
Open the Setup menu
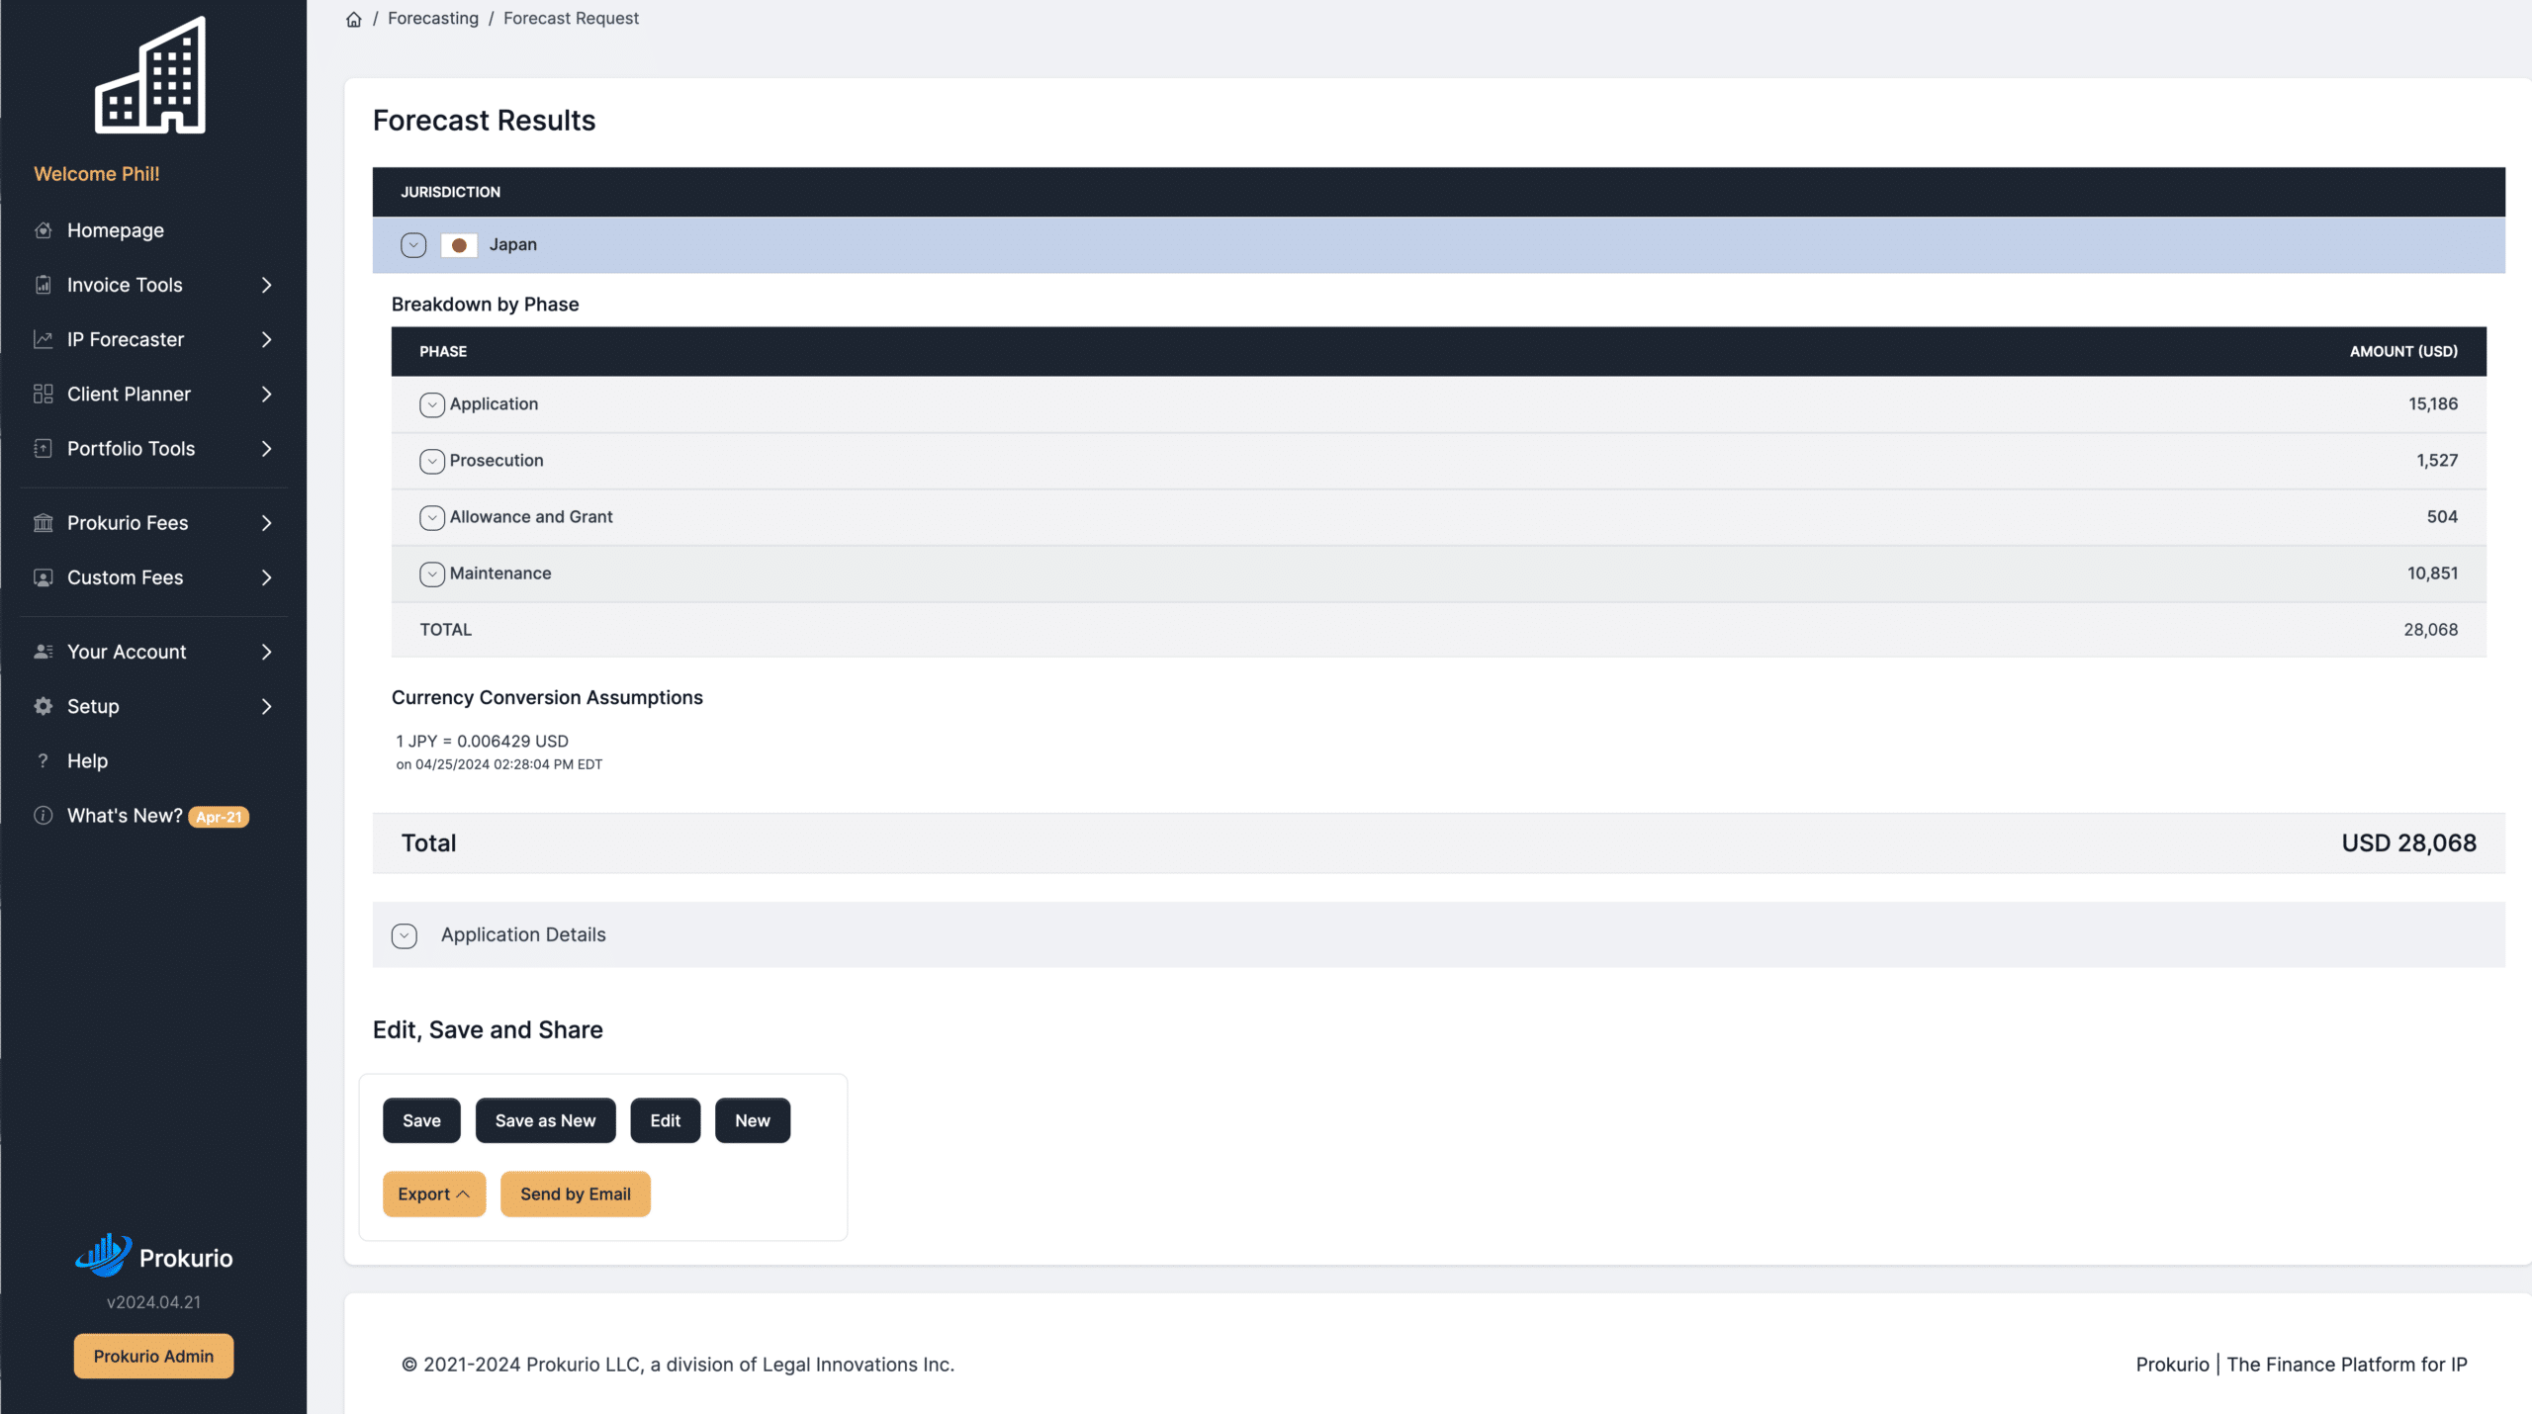[153, 706]
